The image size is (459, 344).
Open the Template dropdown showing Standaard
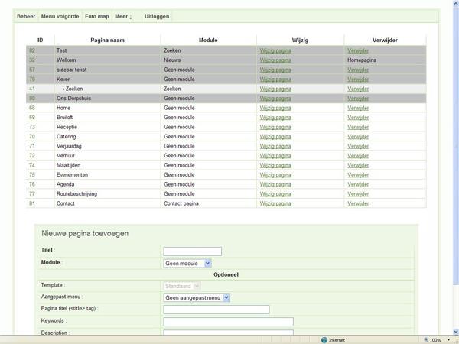[x=182, y=286]
